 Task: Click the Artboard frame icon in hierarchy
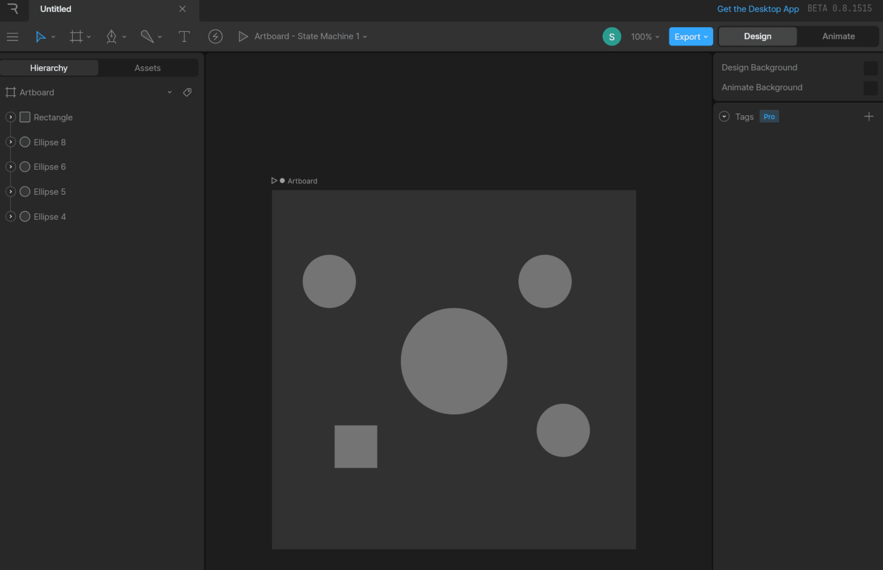11,92
